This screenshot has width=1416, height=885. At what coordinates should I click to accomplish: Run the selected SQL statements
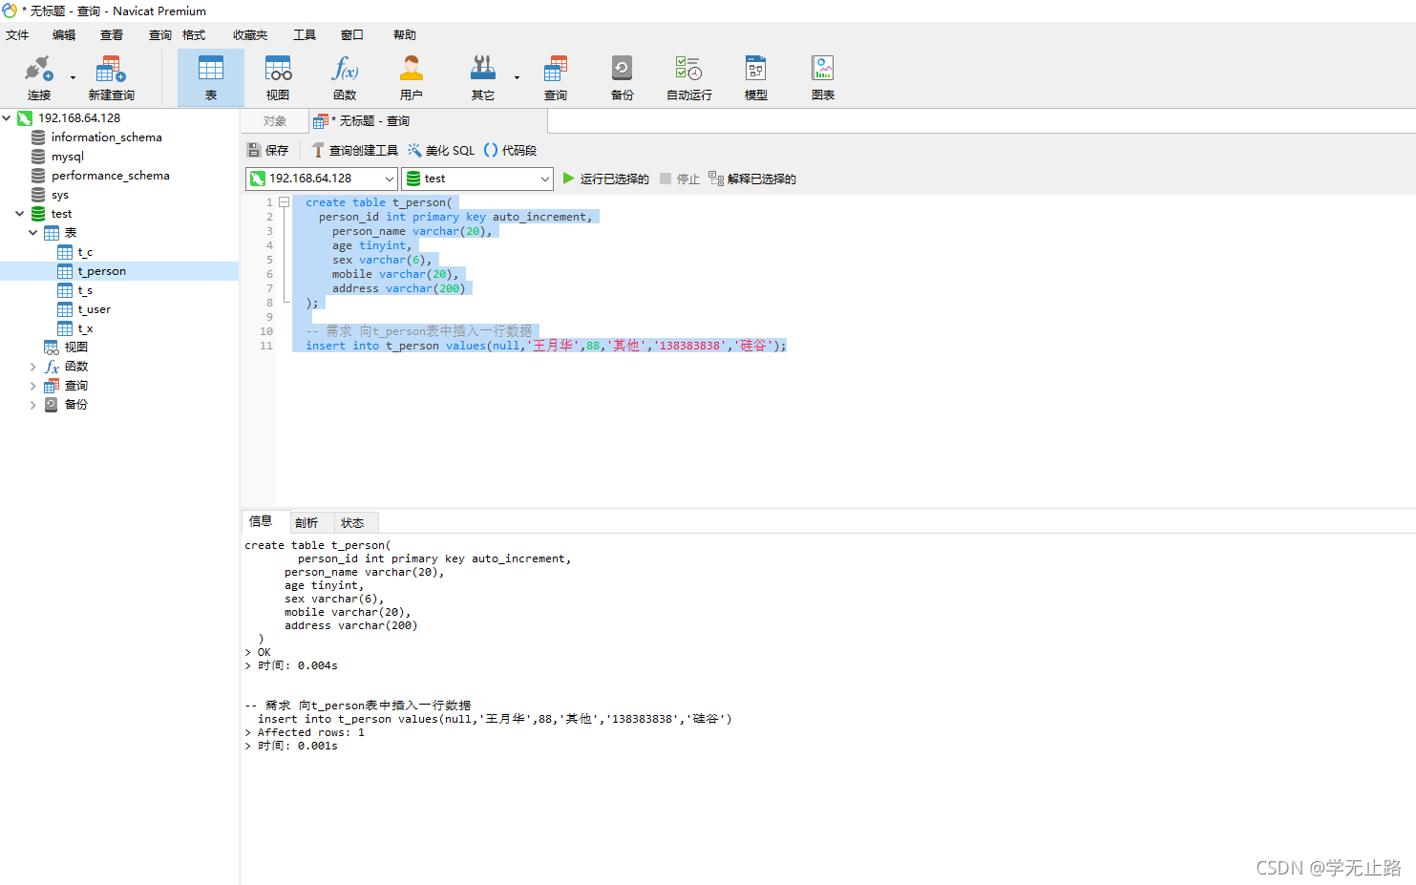(605, 179)
